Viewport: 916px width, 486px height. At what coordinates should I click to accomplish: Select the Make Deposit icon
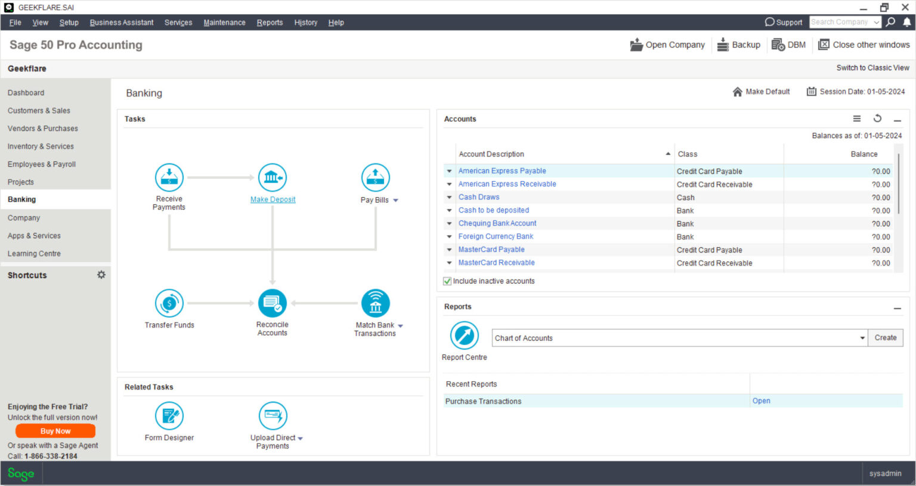coord(273,177)
